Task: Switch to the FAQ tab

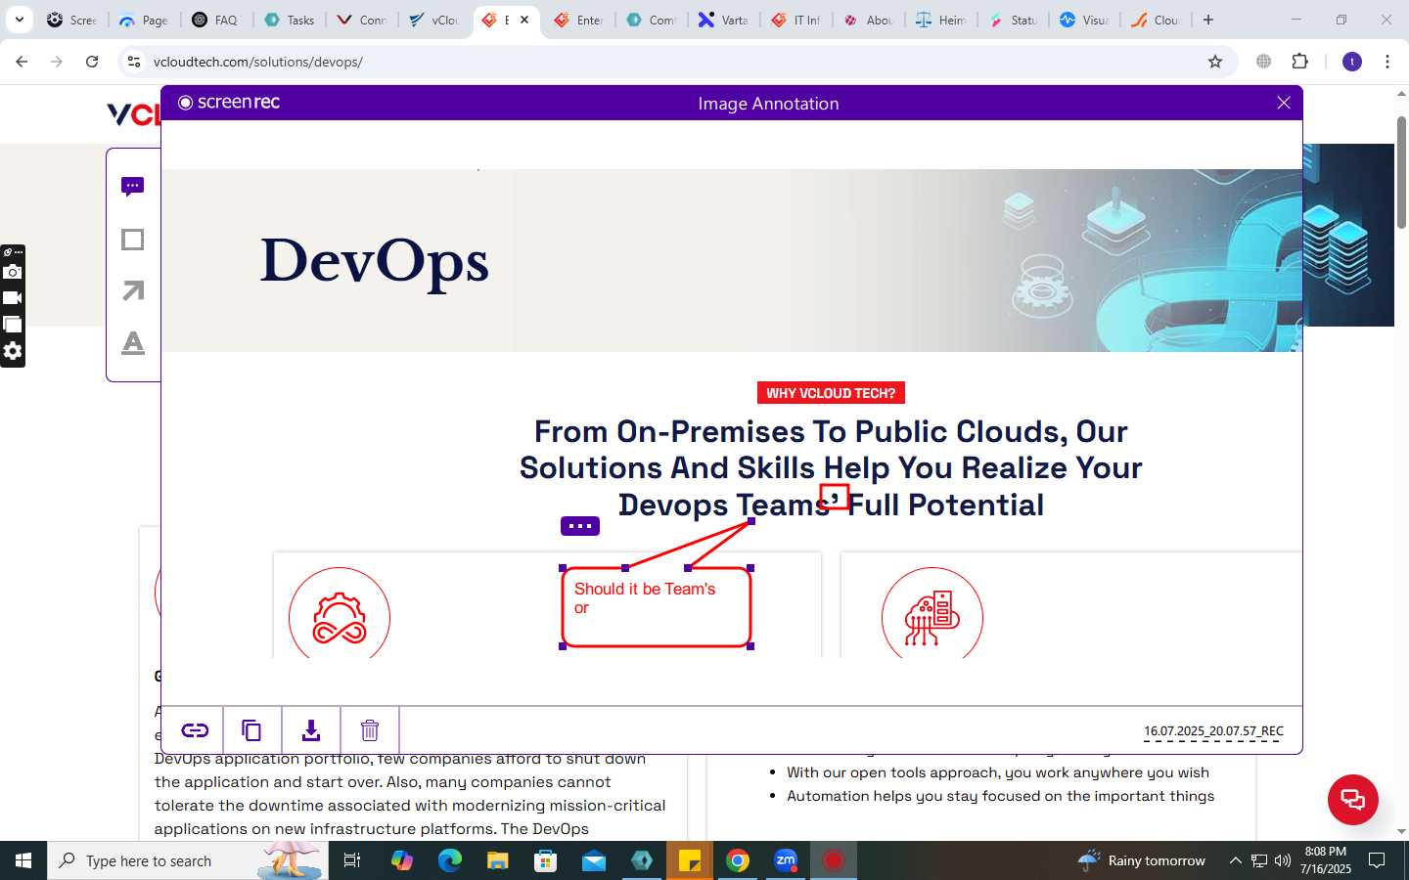Action: pos(215,20)
